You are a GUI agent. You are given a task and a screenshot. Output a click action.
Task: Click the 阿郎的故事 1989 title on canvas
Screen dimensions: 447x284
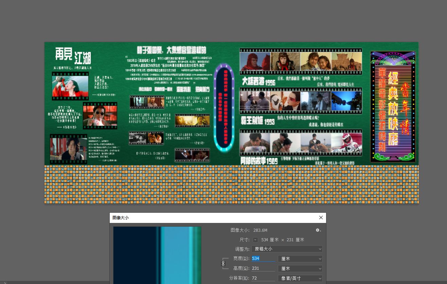(259, 161)
